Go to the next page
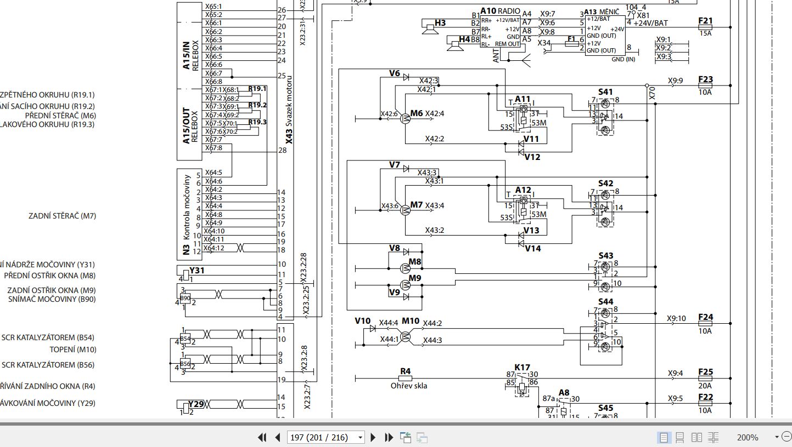This screenshot has height=447, width=792. pyautogui.click(x=373, y=437)
